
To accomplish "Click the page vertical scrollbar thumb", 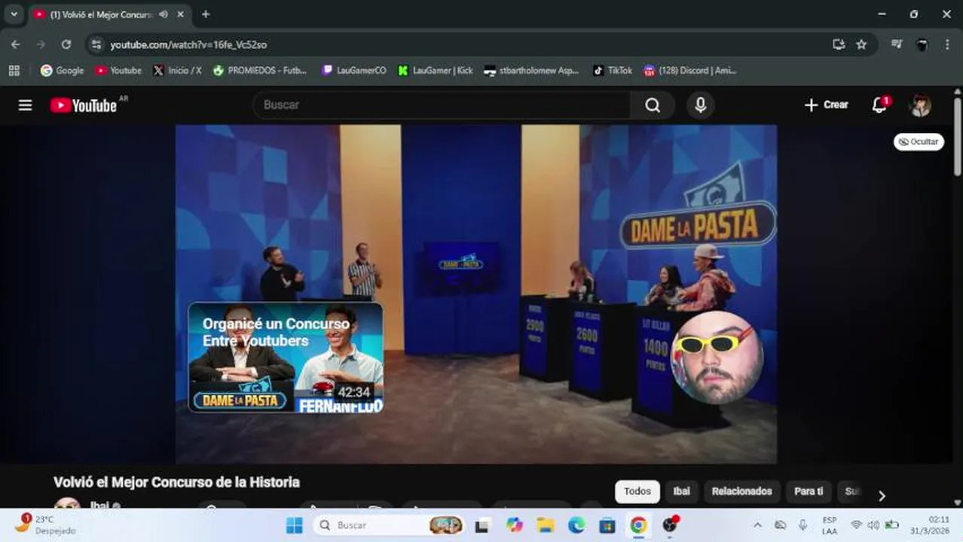I will [x=958, y=137].
